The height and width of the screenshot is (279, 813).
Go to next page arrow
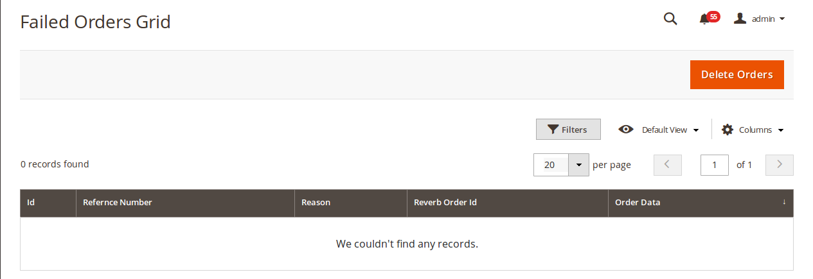(780, 165)
